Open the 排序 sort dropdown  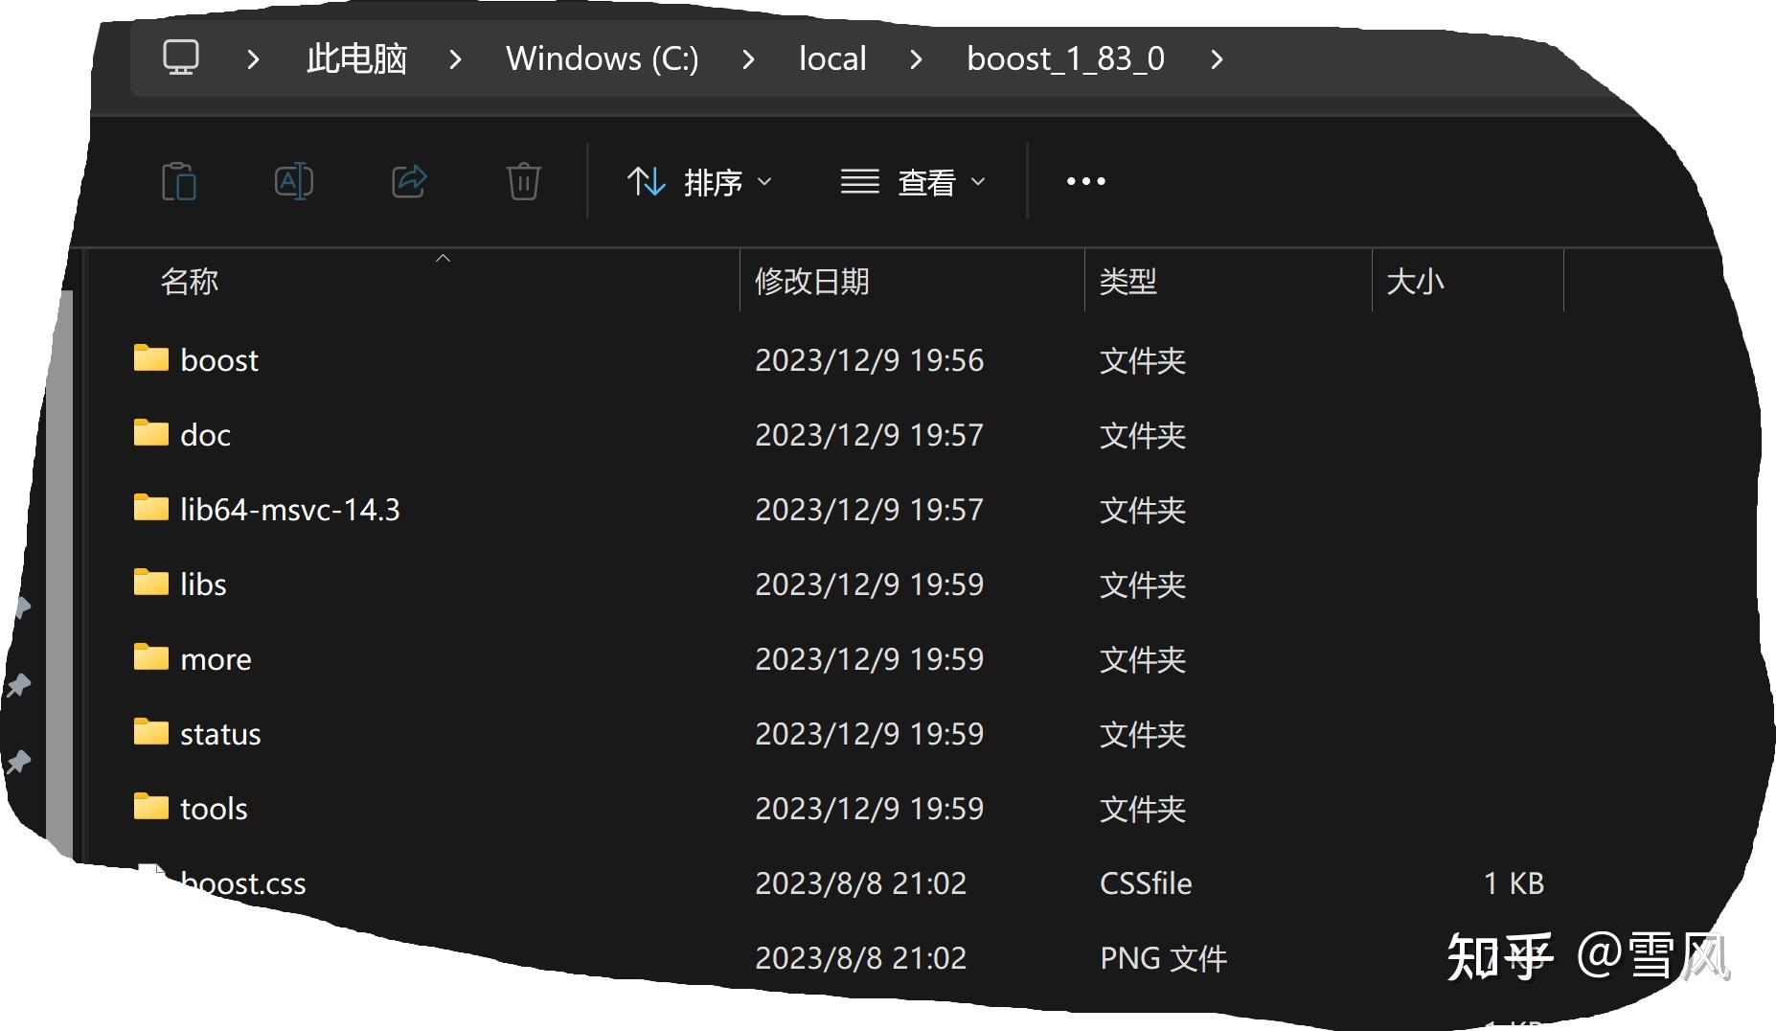coord(699,181)
